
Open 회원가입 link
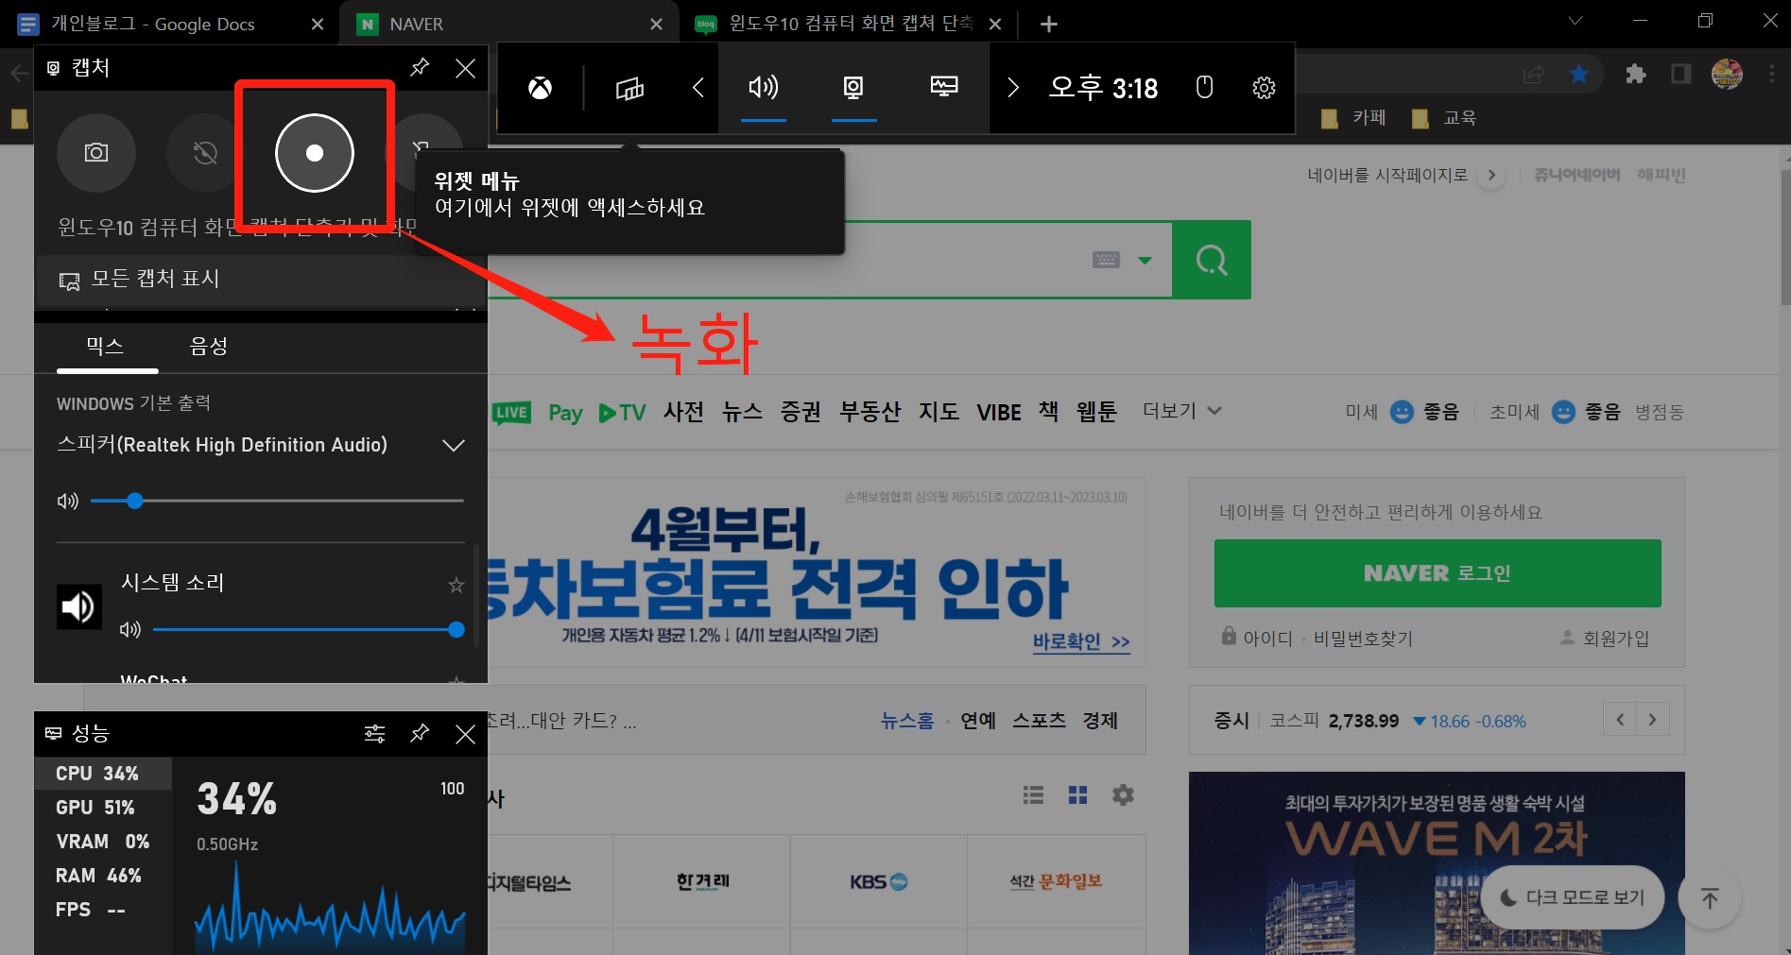tap(1615, 639)
